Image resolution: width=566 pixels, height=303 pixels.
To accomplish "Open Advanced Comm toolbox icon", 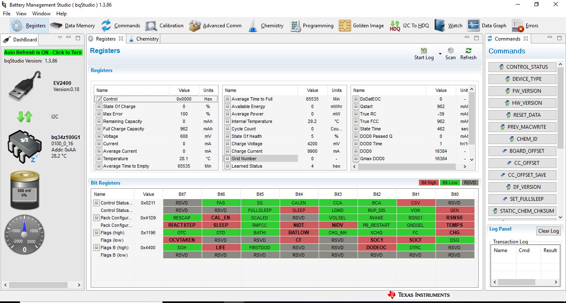I will coord(195,26).
